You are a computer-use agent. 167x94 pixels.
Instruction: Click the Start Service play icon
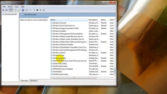pos(31,10)
